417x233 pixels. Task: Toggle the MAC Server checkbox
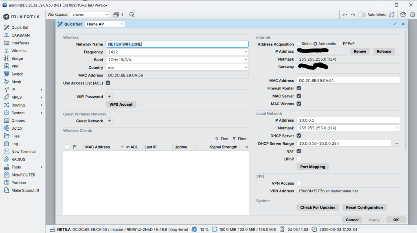tap(299, 96)
